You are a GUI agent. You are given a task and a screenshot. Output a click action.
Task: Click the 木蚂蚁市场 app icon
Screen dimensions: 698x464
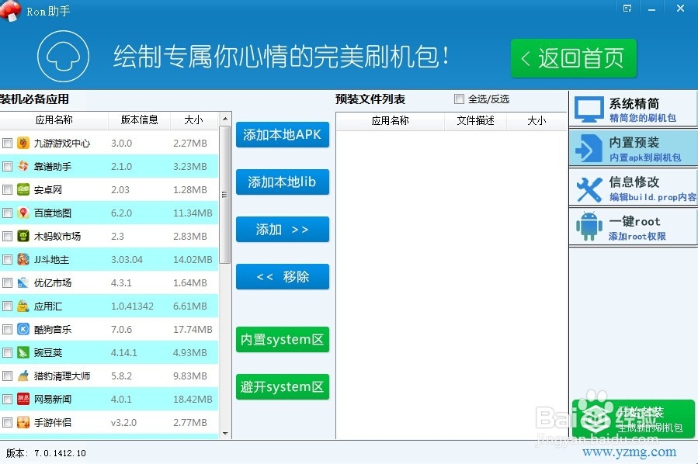[x=23, y=236]
